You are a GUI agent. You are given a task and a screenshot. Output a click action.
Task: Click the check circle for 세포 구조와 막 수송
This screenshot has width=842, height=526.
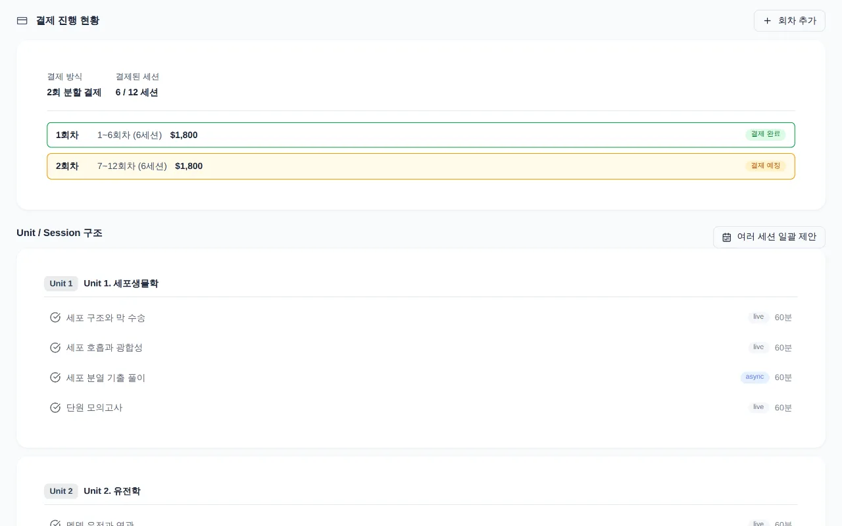[55, 318]
